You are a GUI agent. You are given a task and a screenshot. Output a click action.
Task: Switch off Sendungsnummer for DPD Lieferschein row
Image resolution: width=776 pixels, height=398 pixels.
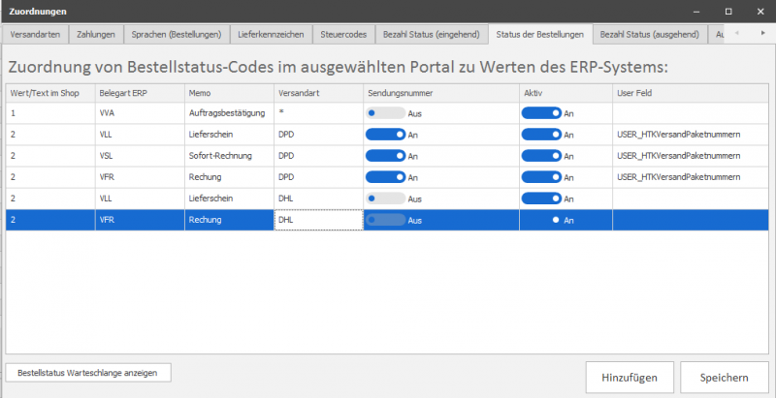coord(385,135)
